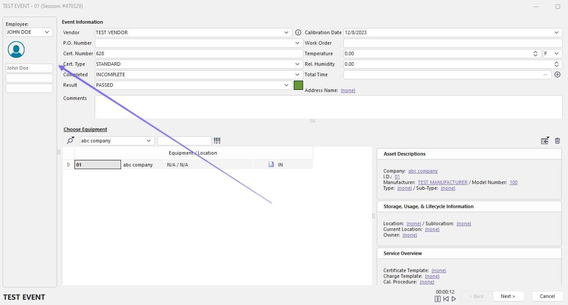568x305 pixels.
Task: Click the equipment search magnifier icon
Action: coord(70,141)
